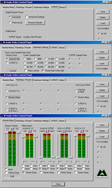Click the Monitor Mixer window title bar icon
112x188 pixels.
pos(2,116)
